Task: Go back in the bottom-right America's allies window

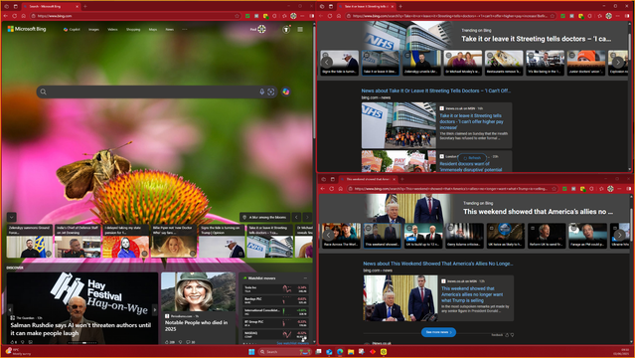Action: point(323,189)
